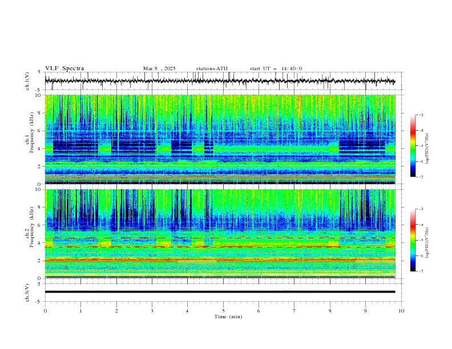This screenshot has width=452, height=349.
Task: Click the ch.2 'Frequency (kHz)' axis label
Action: tap(31, 227)
